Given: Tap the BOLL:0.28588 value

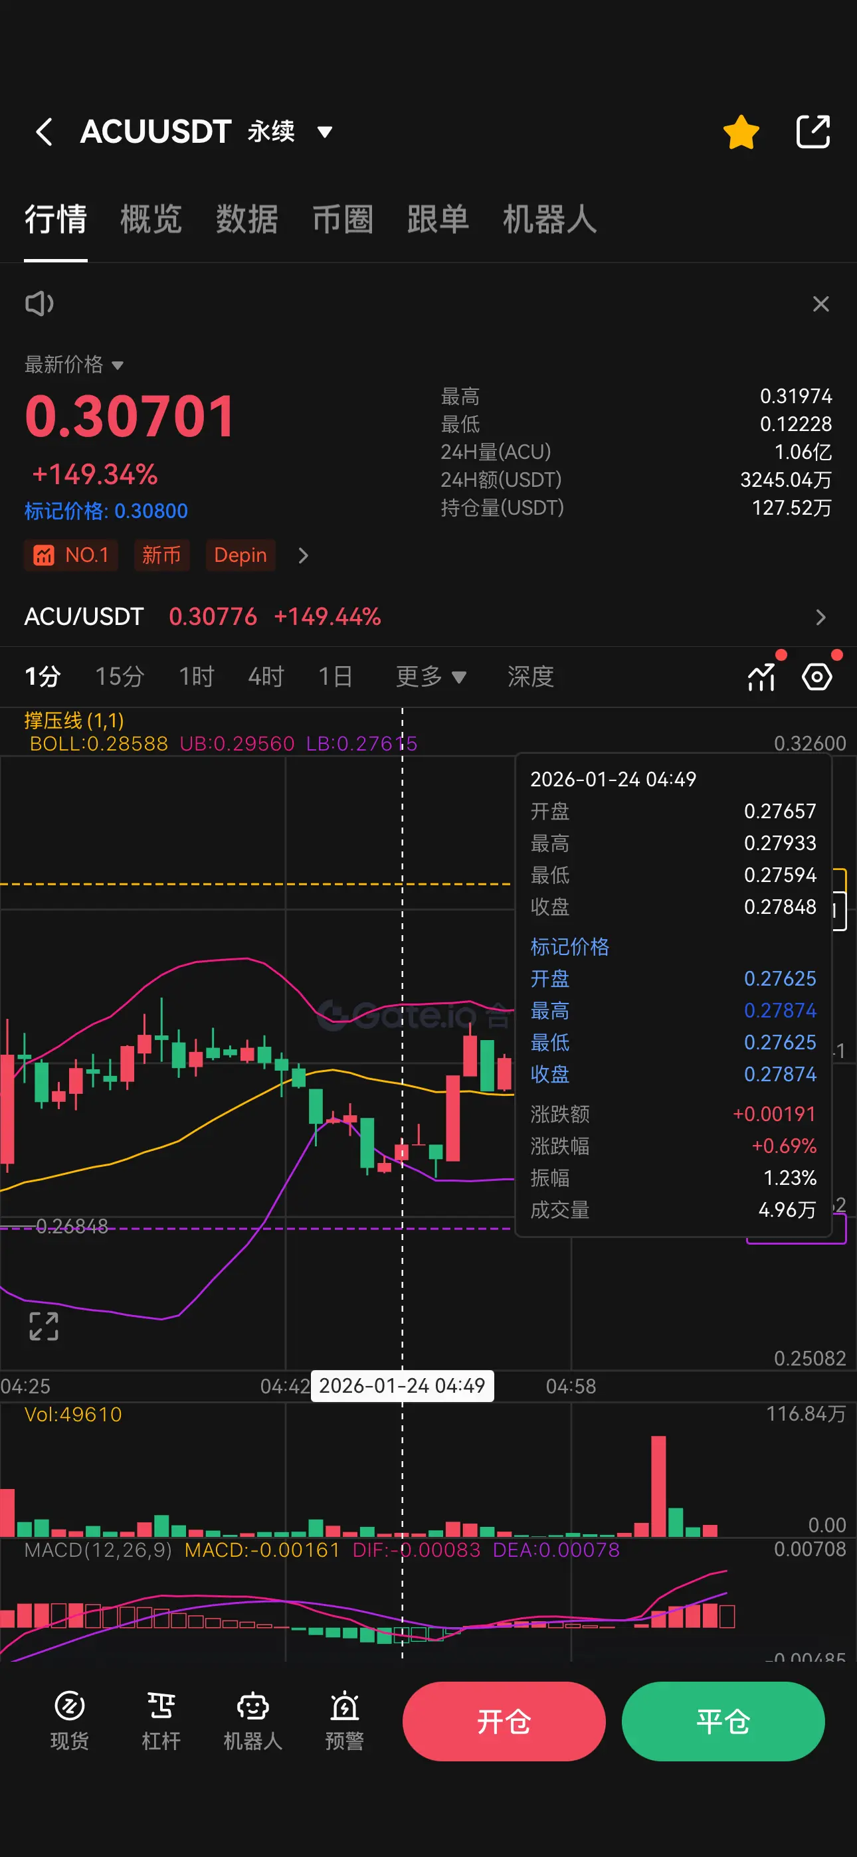Looking at the screenshot, I should tap(99, 743).
